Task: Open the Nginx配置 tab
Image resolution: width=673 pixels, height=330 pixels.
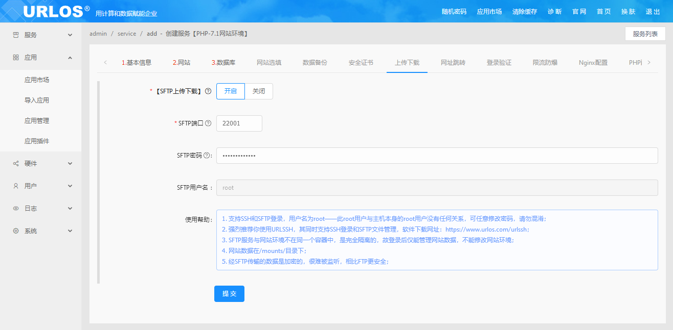Action: coord(593,63)
